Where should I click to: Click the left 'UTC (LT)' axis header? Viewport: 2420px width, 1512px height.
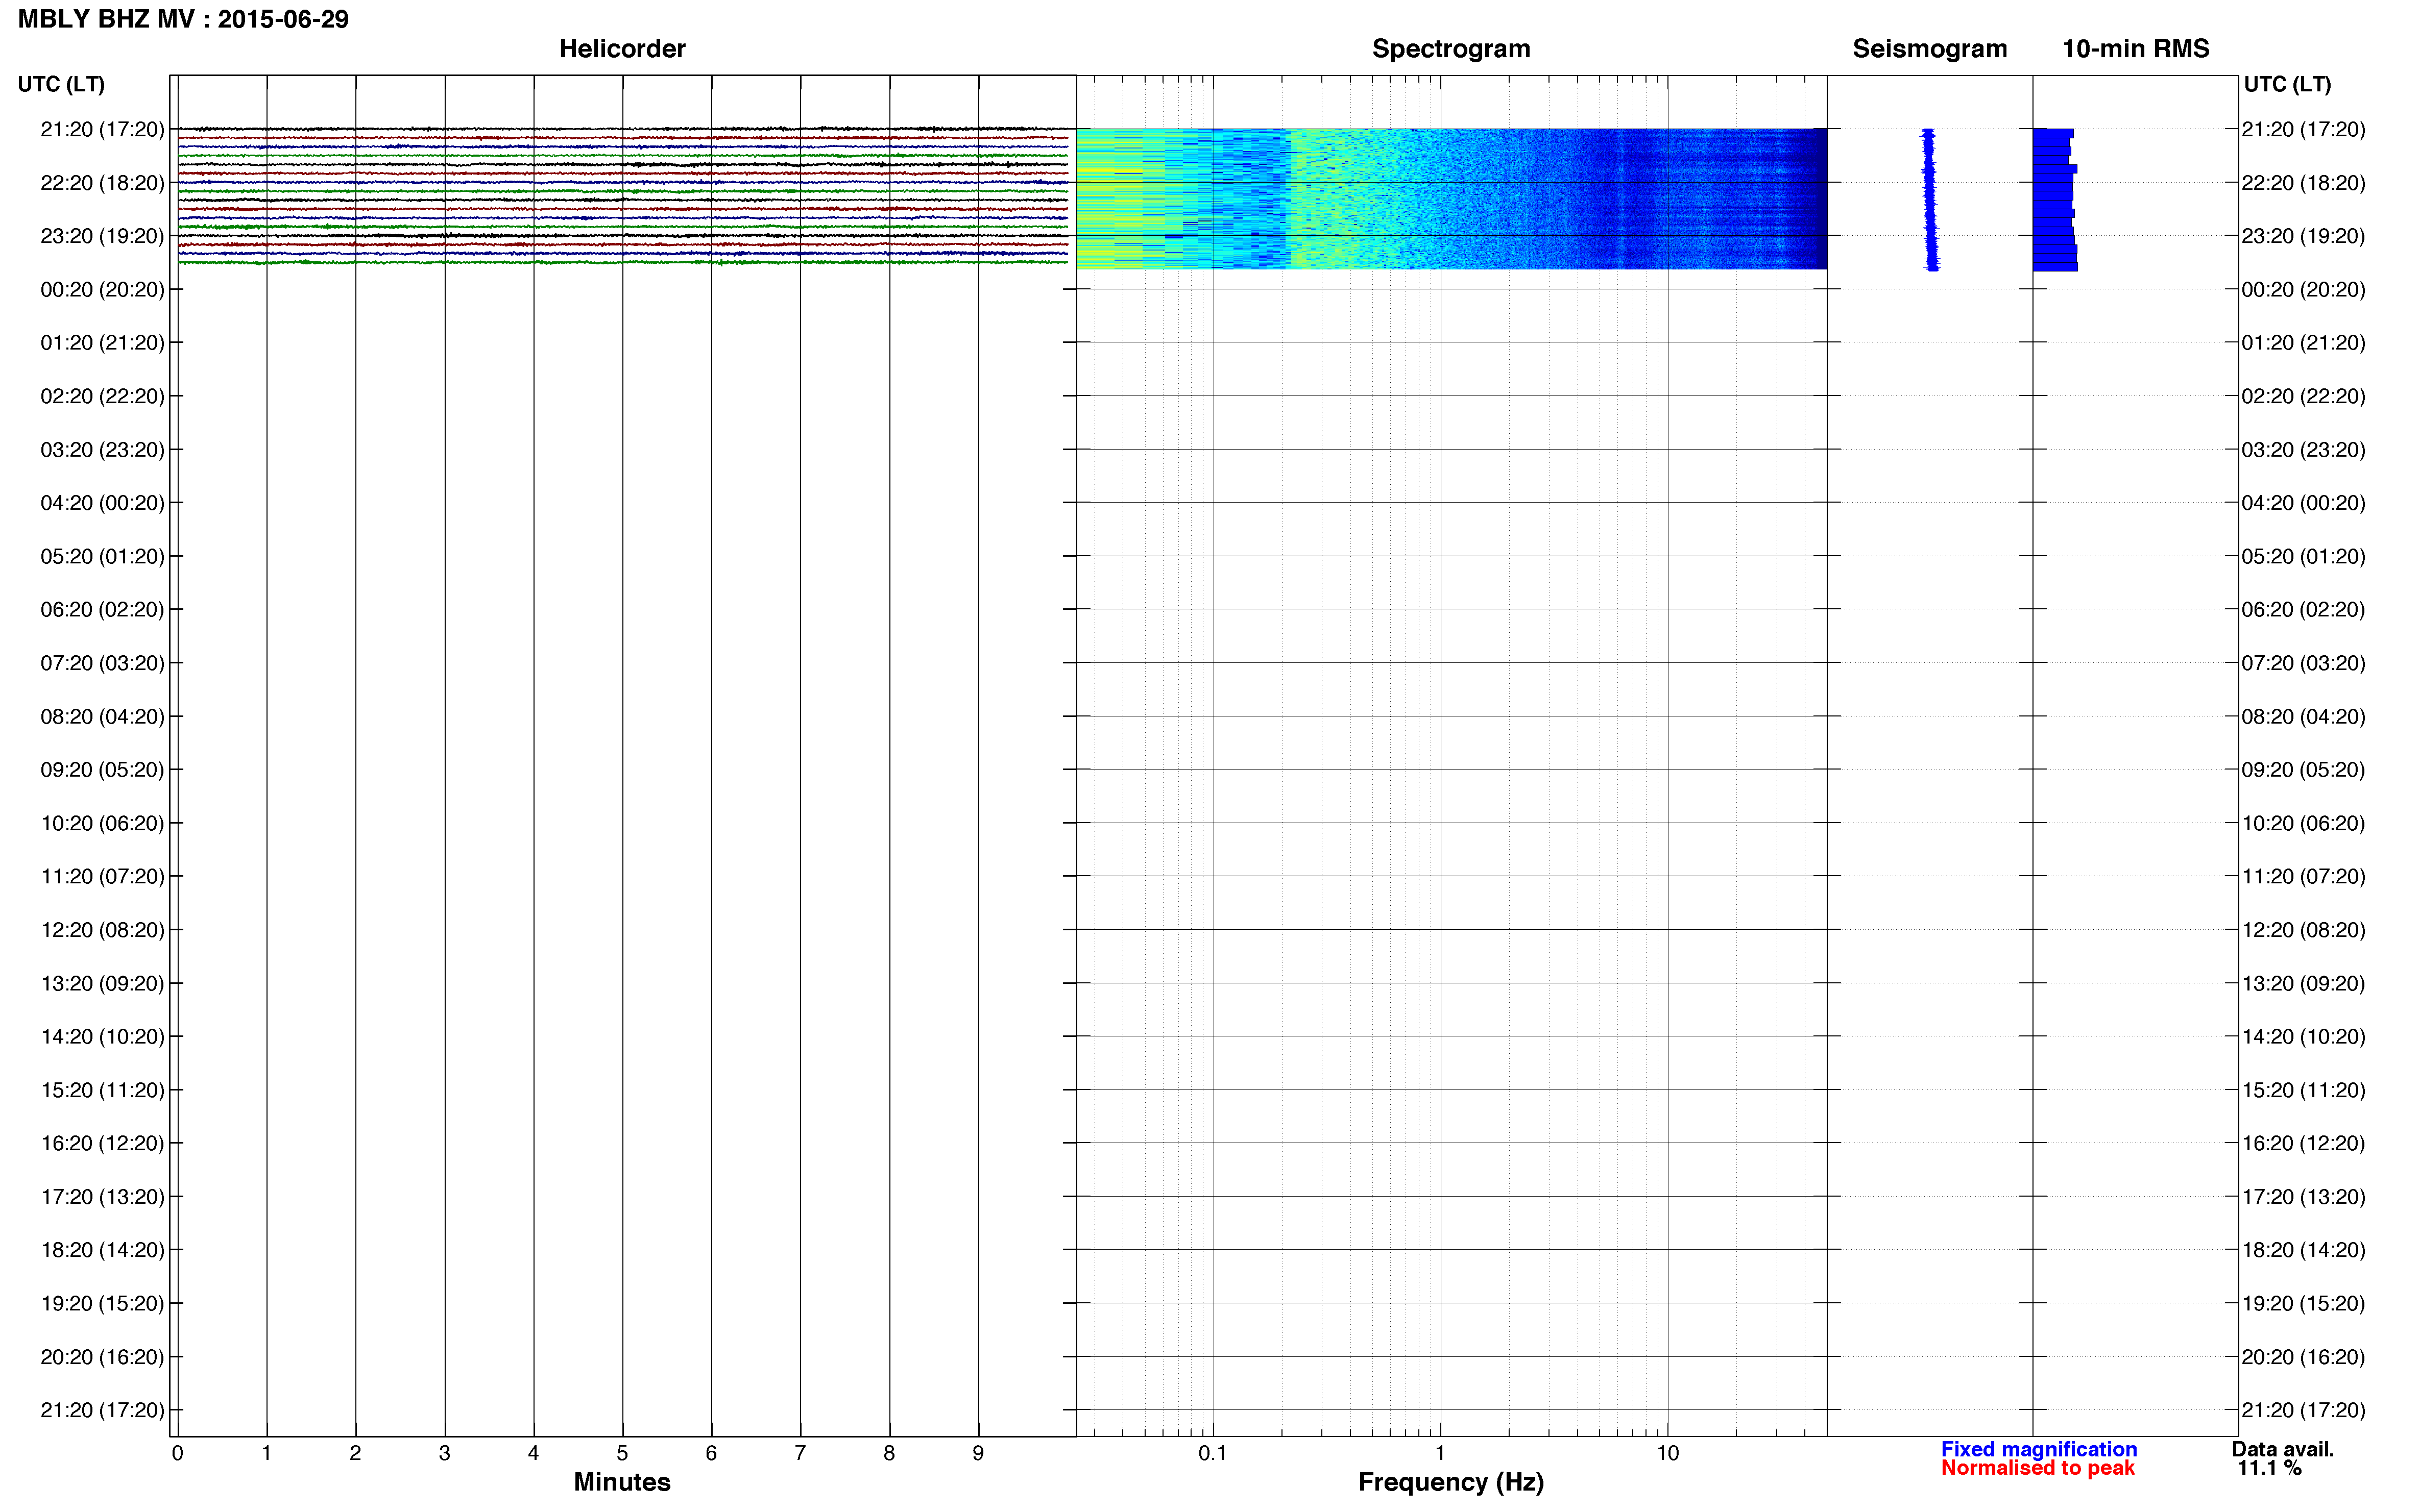61,84
